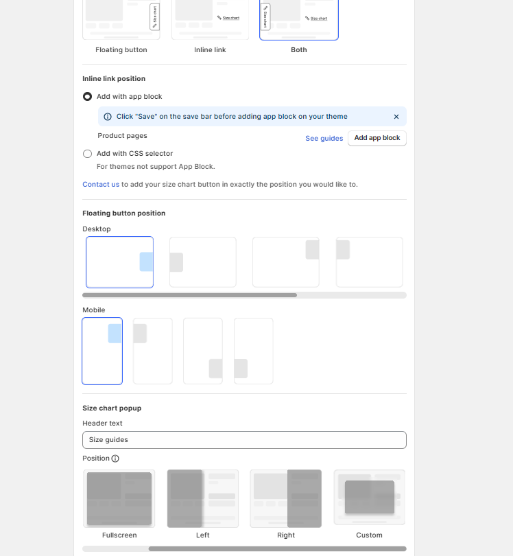Click the Position info tooltip icon
The height and width of the screenshot is (556, 513).
tap(115, 459)
